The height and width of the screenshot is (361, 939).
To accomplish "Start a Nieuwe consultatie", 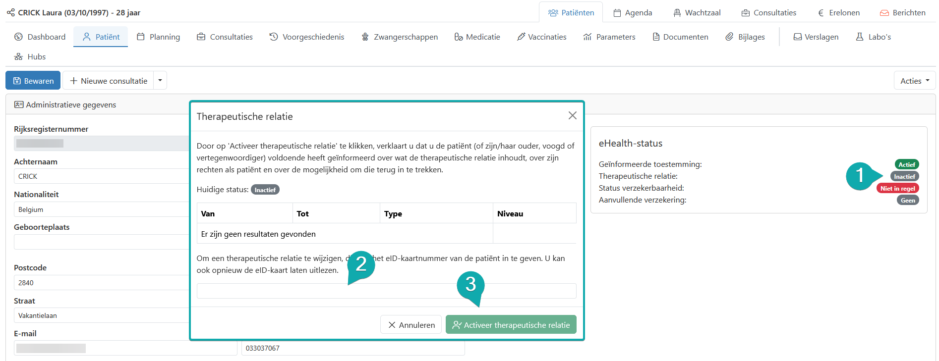I will [x=108, y=81].
